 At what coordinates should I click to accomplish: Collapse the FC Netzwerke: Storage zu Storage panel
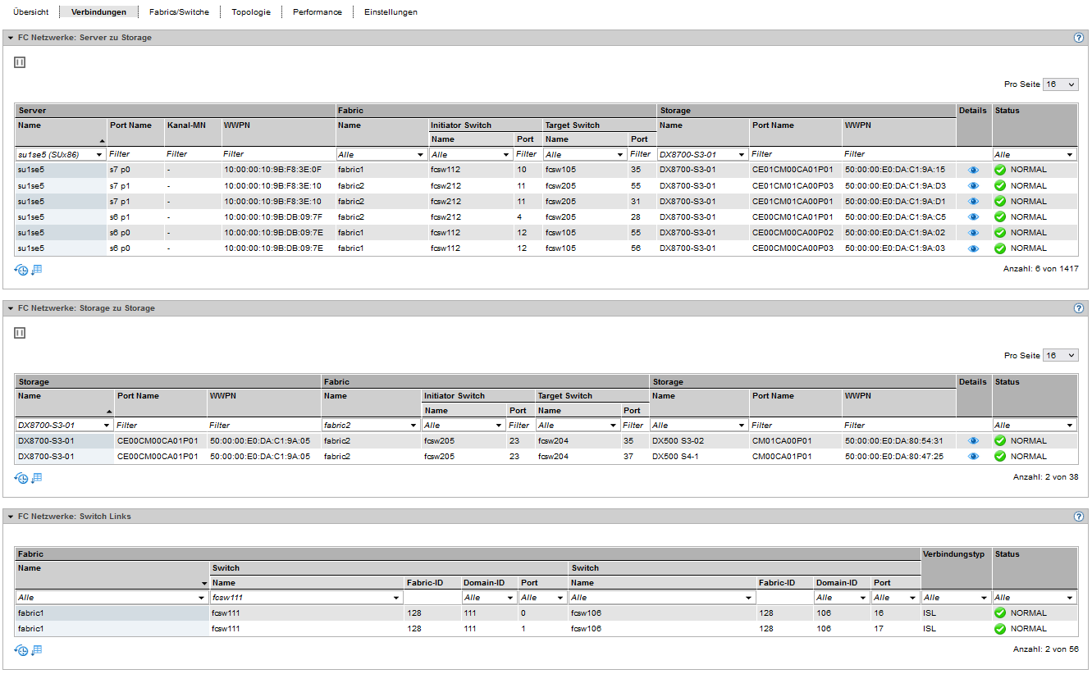(11, 308)
